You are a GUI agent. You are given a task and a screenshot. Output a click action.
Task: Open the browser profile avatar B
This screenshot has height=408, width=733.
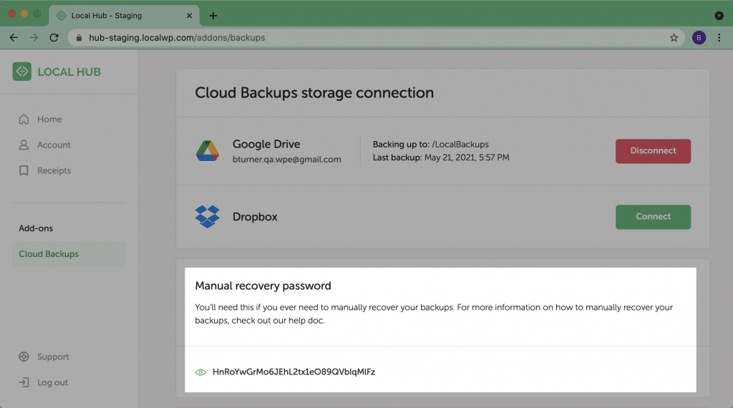pos(699,38)
